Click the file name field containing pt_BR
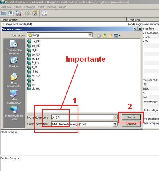This screenshot has width=159, height=171. pyautogui.click(x=82, y=117)
